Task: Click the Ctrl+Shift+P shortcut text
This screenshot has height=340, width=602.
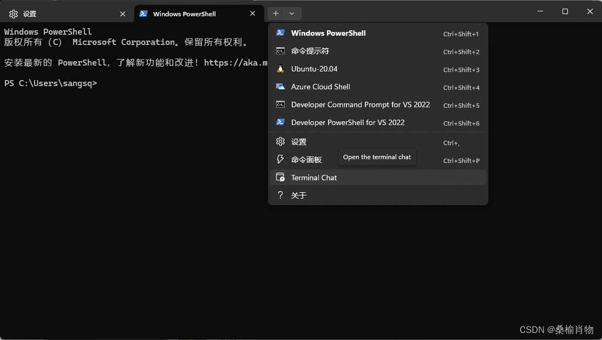Action: tap(461, 161)
